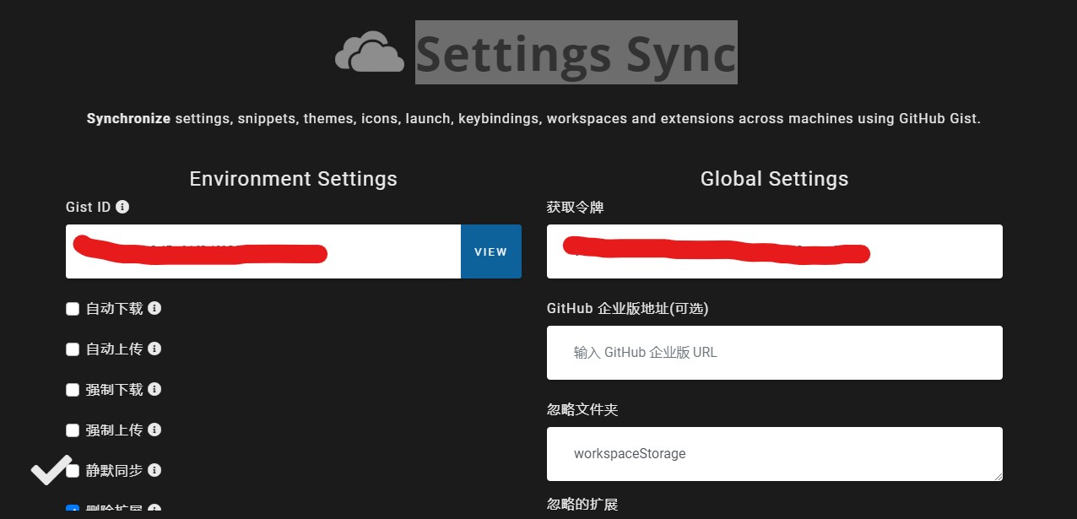Enable the 自动上传 checkbox
The image size is (1077, 519).
tap(73, 349)
